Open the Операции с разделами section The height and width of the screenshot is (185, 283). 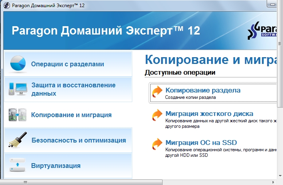coord(68,64)
